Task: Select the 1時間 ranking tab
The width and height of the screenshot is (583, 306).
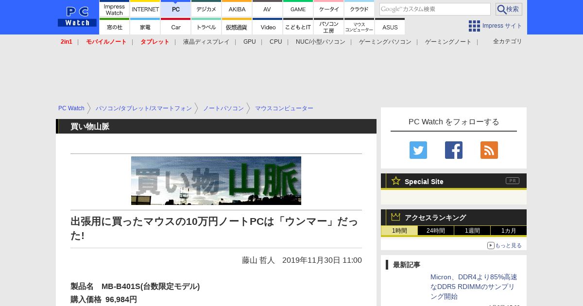Action: tap(399, 231)
